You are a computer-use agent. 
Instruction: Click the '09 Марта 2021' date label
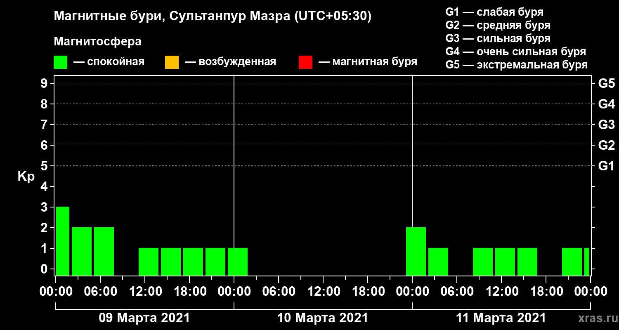144,318
